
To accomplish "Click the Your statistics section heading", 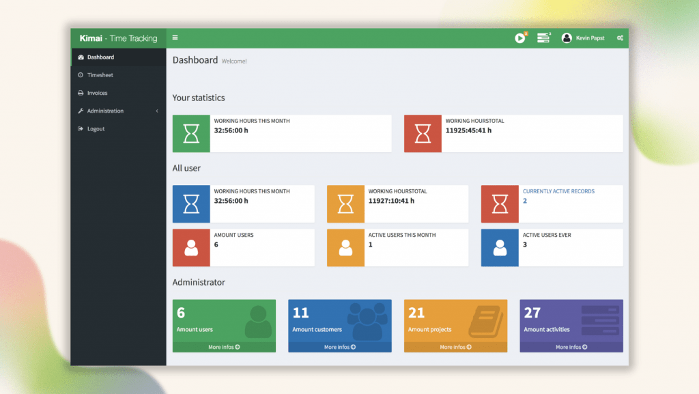I will (x=199, y=98).
